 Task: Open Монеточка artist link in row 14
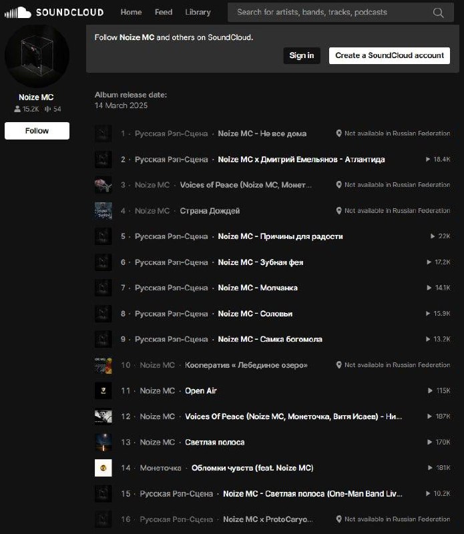160,468
